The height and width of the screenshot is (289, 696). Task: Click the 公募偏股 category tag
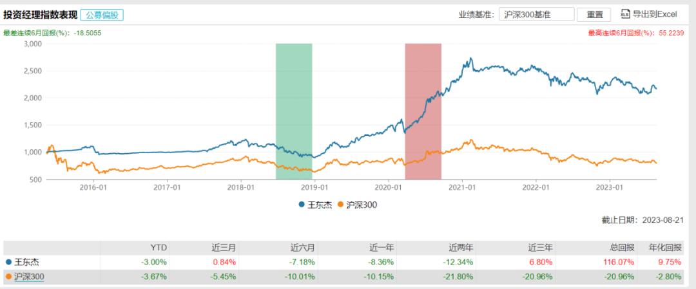[103, 14]
